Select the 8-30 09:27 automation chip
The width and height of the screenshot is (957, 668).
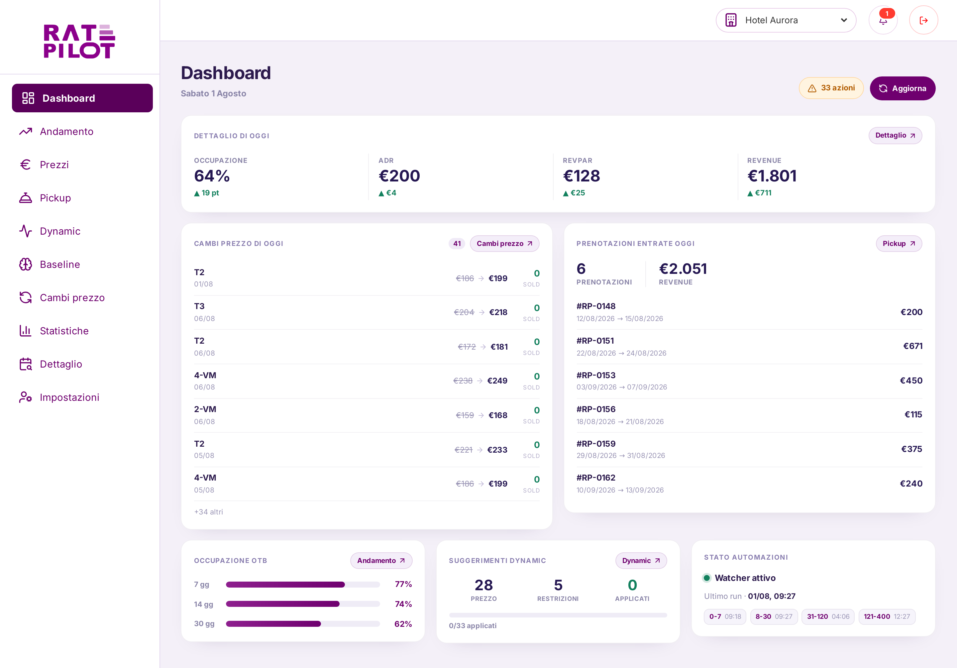pyautogui.click(x=774, y=616)
